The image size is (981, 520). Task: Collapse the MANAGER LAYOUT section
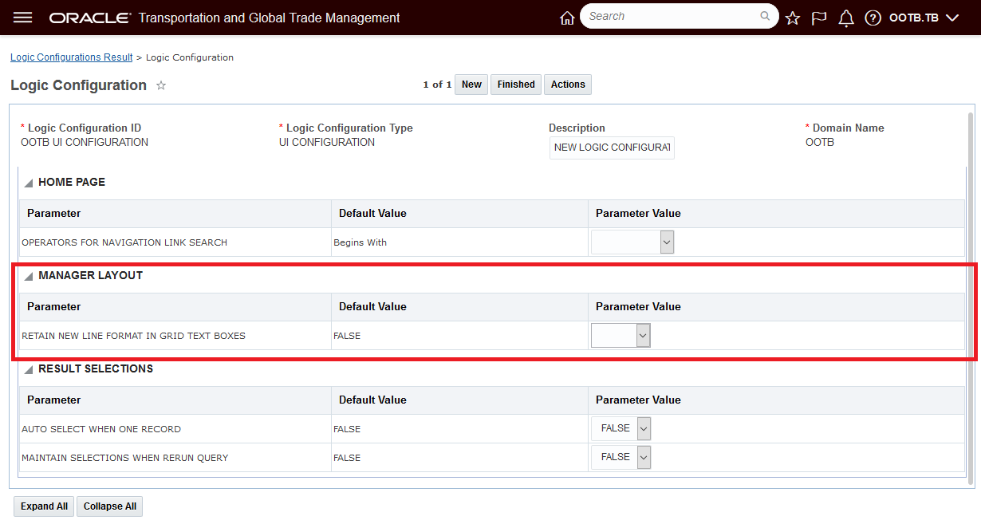tap(29, 276)
